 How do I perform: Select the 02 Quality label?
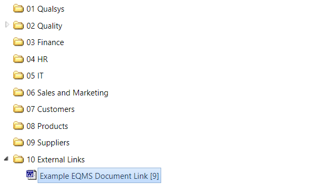45,26
